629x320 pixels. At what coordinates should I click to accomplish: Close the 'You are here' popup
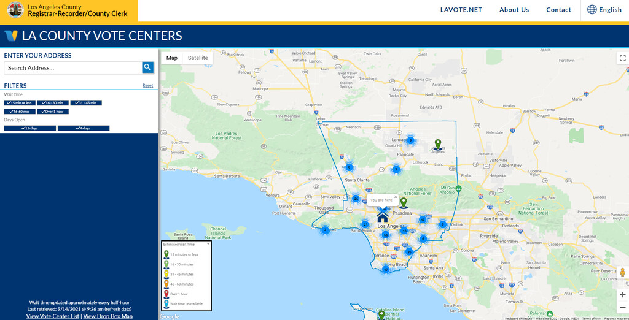396,197
